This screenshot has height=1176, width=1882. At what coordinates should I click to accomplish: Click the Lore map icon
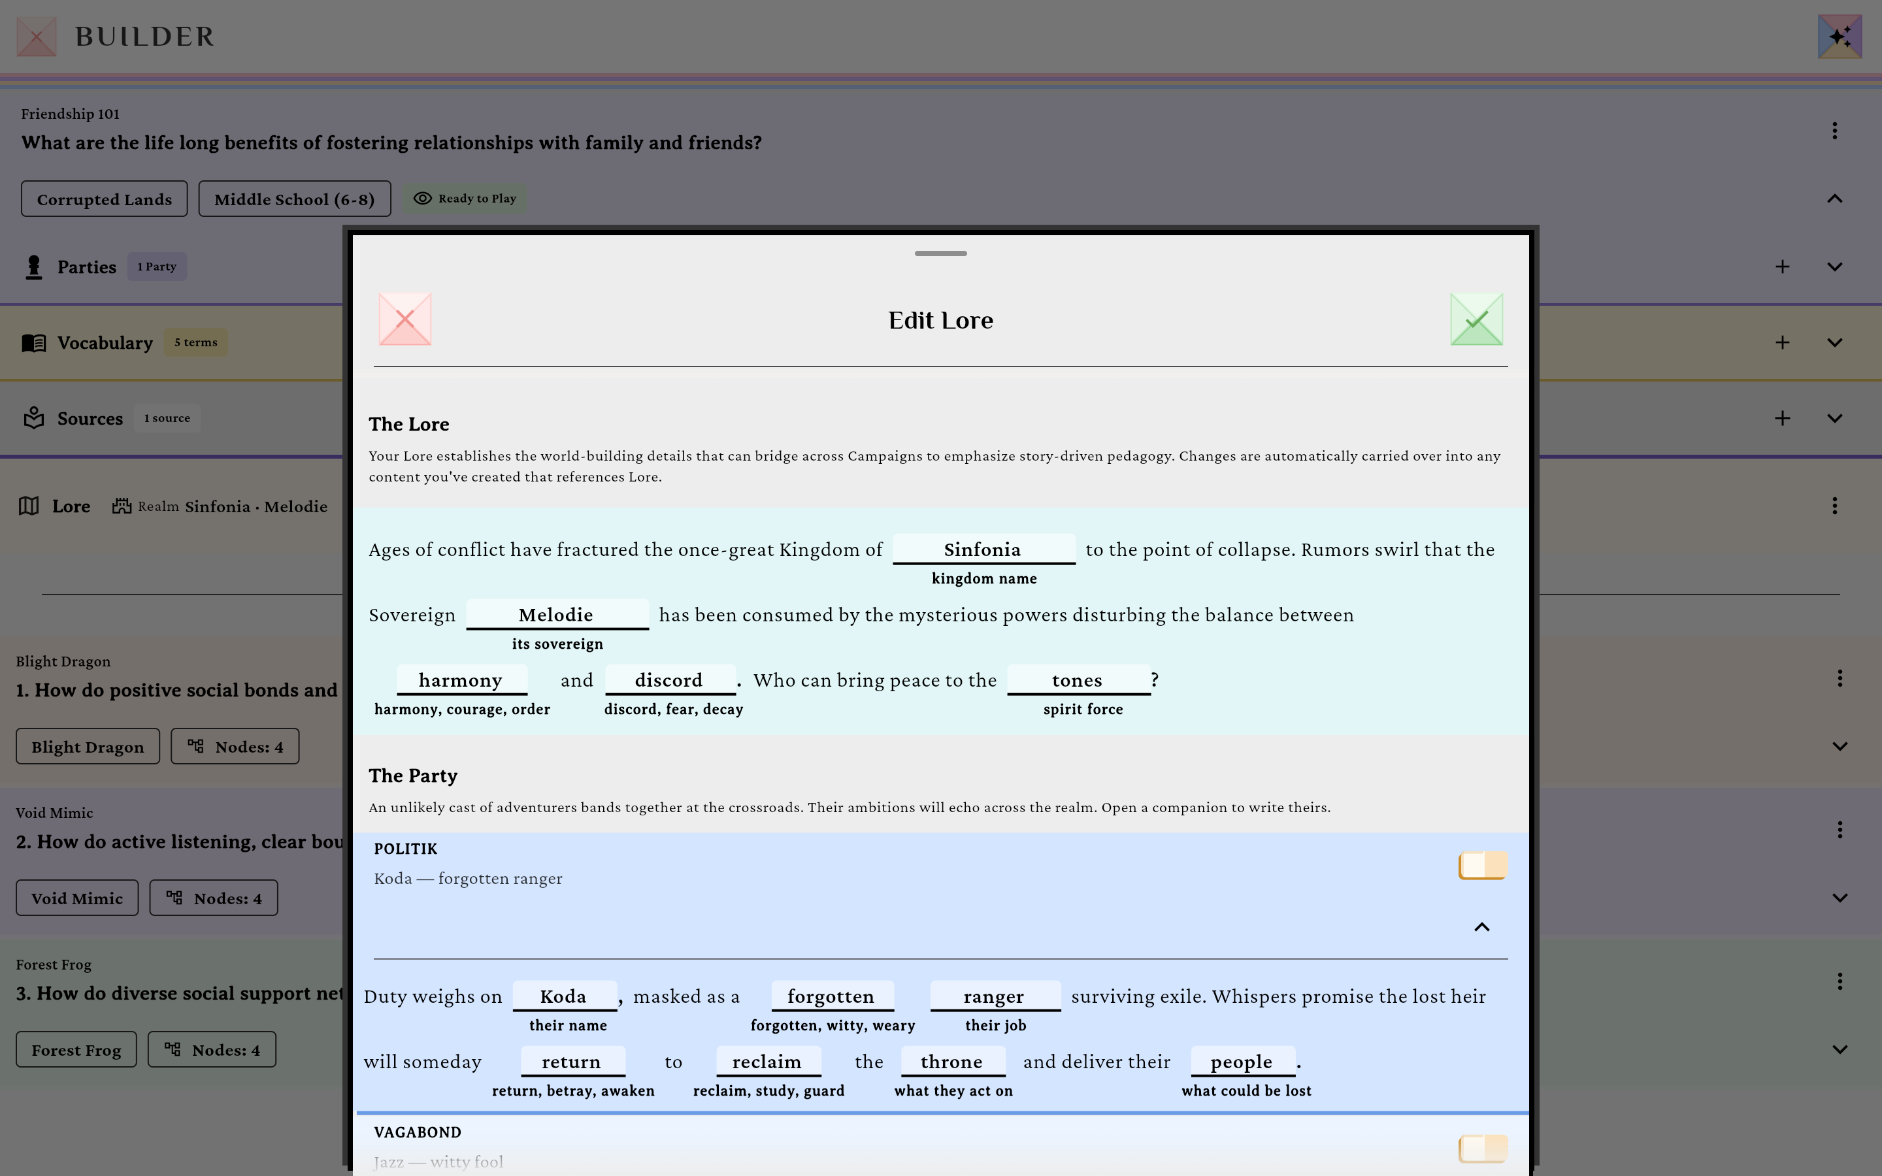[x=29, y=506]
